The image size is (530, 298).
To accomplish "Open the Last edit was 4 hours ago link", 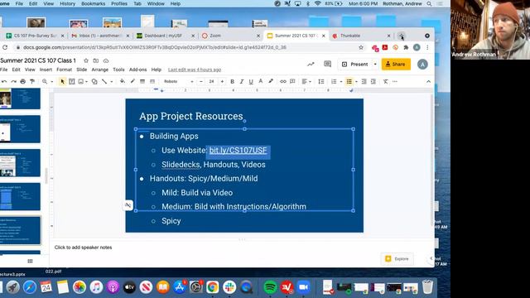I will pyautogui.click(x=195, y=70).
